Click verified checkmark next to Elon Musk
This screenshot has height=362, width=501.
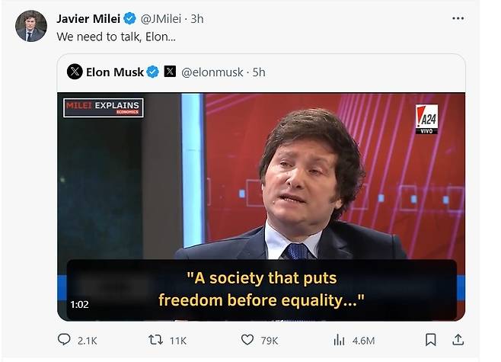[152, 72]
